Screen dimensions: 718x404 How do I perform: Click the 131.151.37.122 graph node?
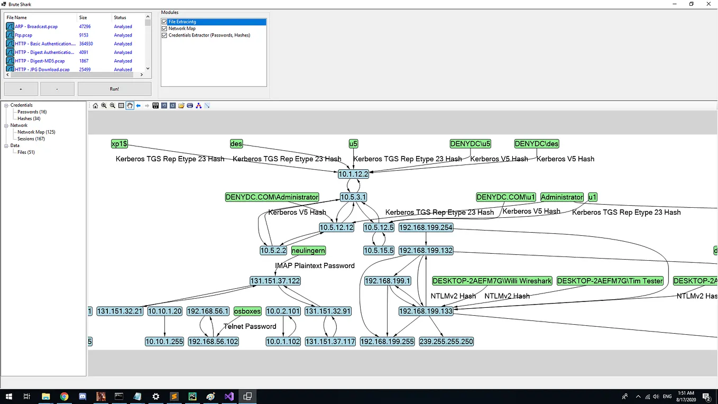pos(275,281)
